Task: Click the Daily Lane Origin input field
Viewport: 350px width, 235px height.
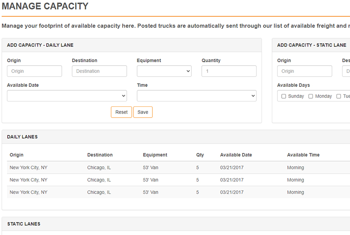Action: click(34, 71)
